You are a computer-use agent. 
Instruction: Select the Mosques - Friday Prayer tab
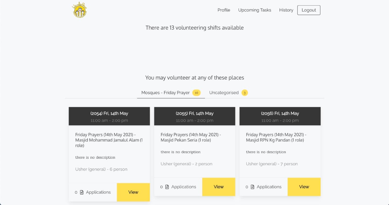[165, 93]
